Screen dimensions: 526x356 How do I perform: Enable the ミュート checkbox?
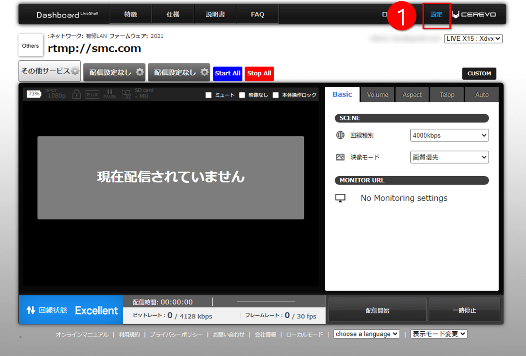209,95
